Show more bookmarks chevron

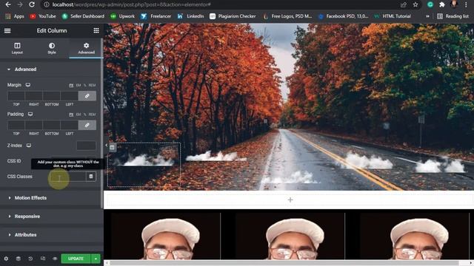(x=427, y=16)
